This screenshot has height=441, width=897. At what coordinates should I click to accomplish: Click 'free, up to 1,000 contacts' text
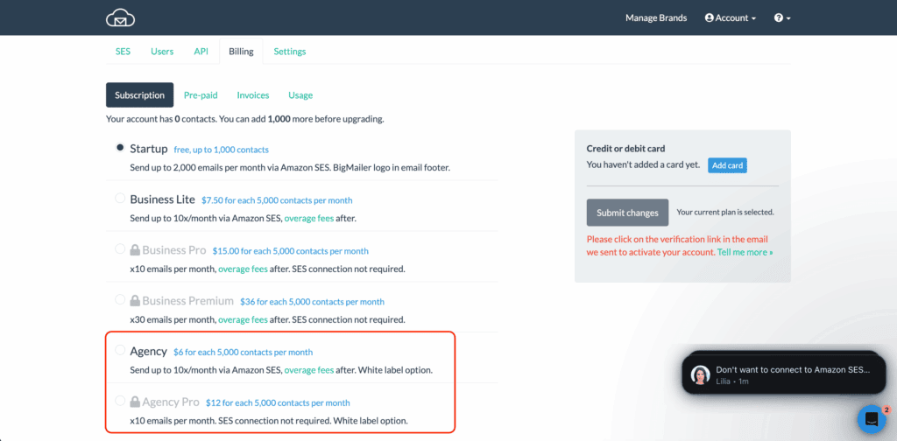(x=221, y=150)
